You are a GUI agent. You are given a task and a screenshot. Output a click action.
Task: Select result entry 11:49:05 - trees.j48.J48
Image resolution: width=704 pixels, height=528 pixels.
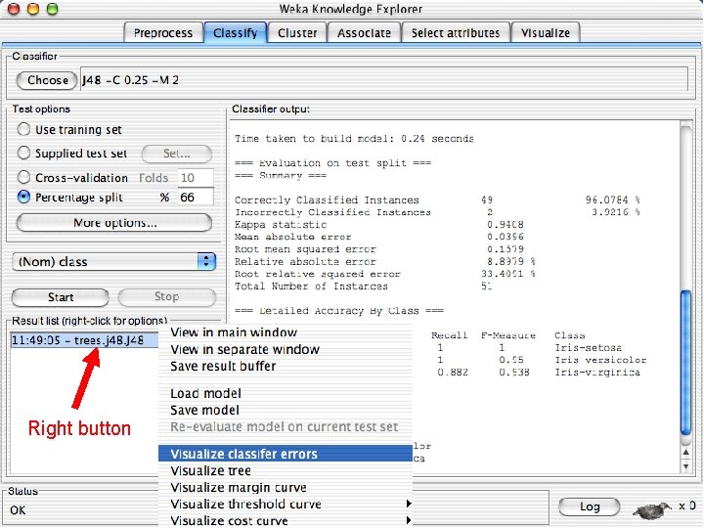[84, 340]
